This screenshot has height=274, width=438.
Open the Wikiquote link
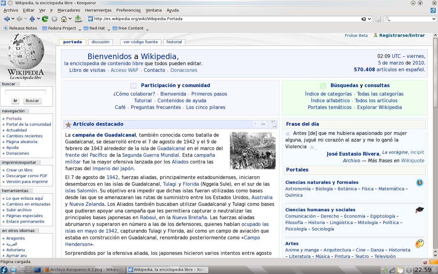(412, 161)
